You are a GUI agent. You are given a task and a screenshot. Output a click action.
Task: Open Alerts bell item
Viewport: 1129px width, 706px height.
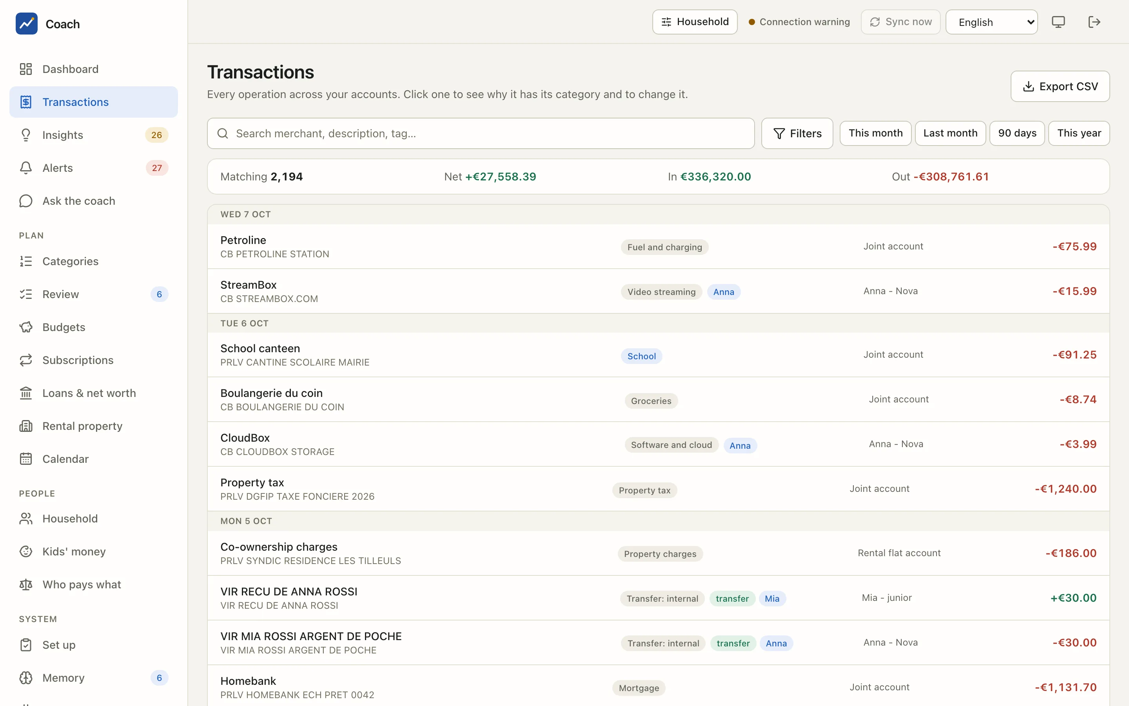[93, 167]
